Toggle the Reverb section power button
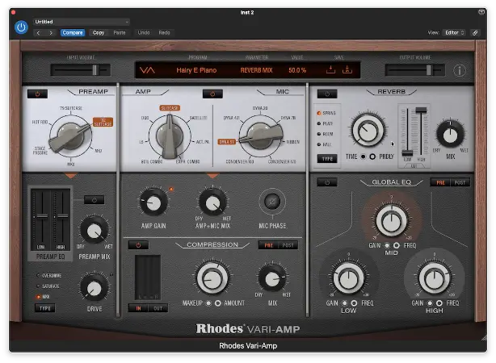 coord(326,94)
